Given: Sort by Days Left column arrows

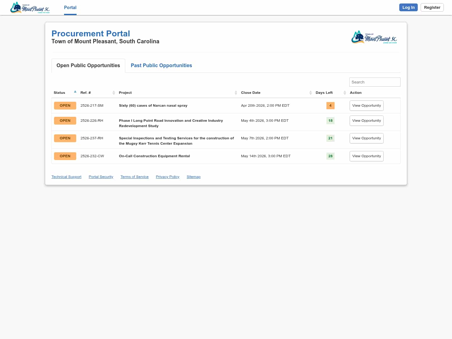Looking at the screenshot, I should pyautogui.click(x=345, y=93).
